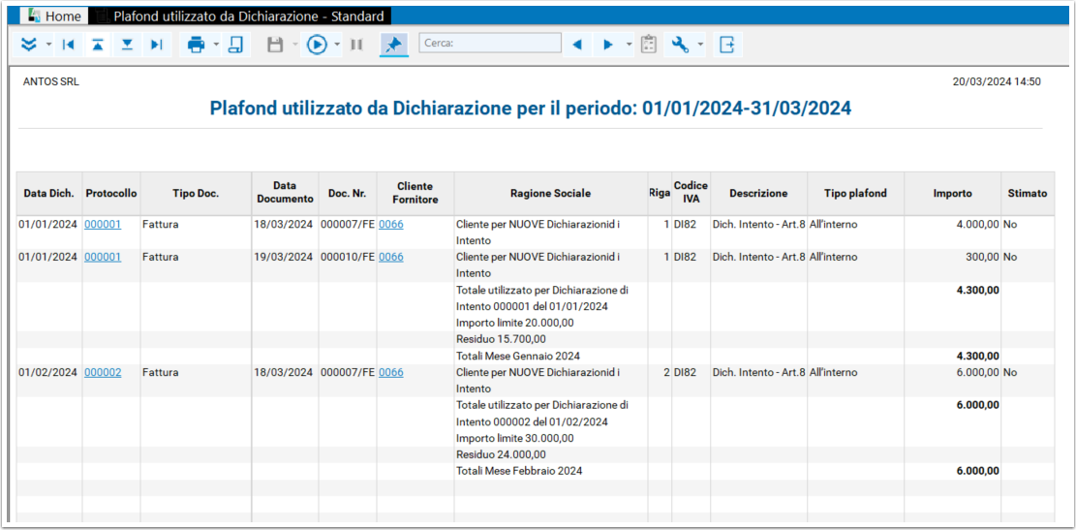Viewport: 1076px width, 530px height.
Task: Click the wrench tools icon
Action: point(680,45)
